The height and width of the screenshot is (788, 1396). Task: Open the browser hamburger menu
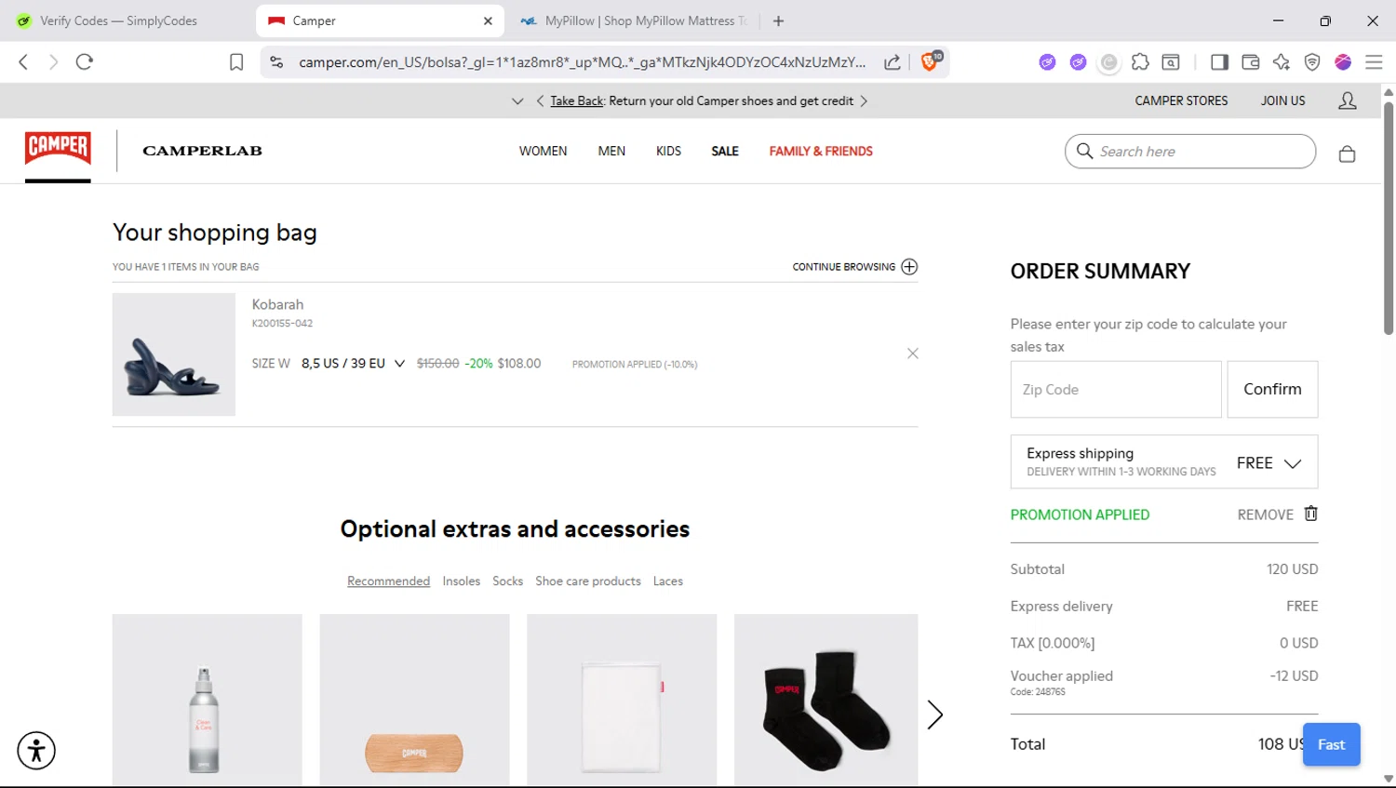pyautogui.click(x=1374, y=62)
